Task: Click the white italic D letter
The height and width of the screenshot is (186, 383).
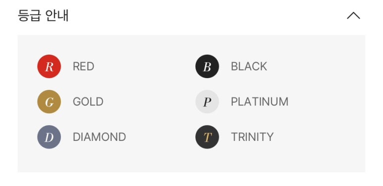Action: coord(49,138)
